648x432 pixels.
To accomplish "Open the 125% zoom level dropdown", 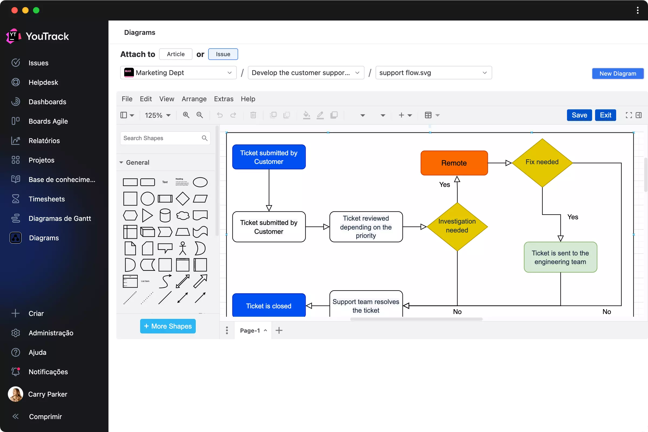I will (158, 115).
